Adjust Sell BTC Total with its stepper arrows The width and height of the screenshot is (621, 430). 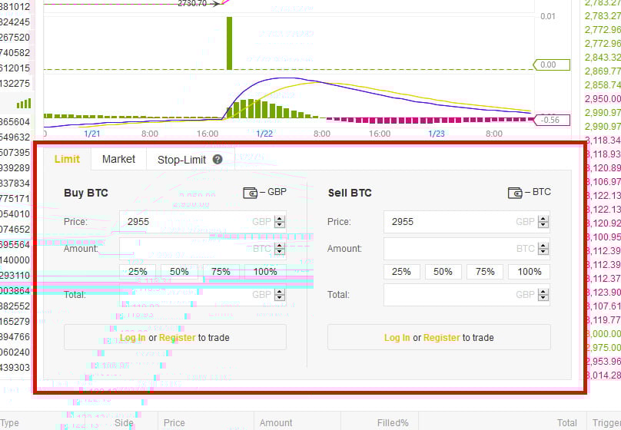tap(543, 295)
